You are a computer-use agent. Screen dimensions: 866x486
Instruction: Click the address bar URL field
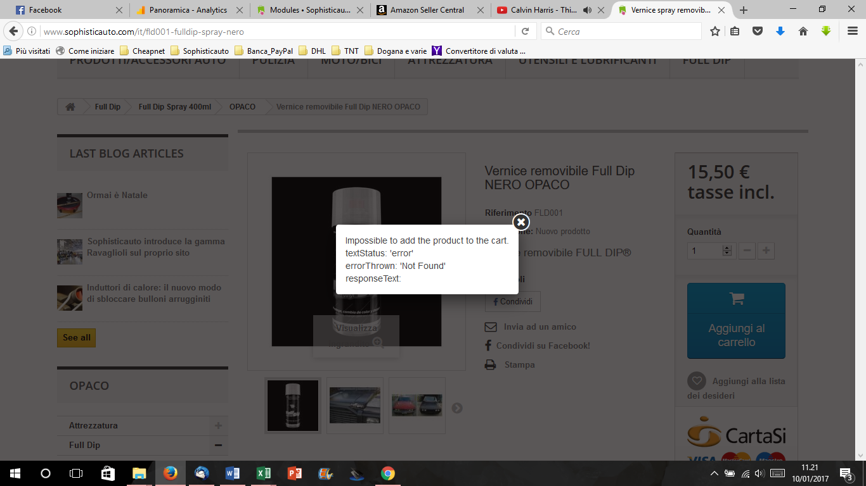point(278,31)
